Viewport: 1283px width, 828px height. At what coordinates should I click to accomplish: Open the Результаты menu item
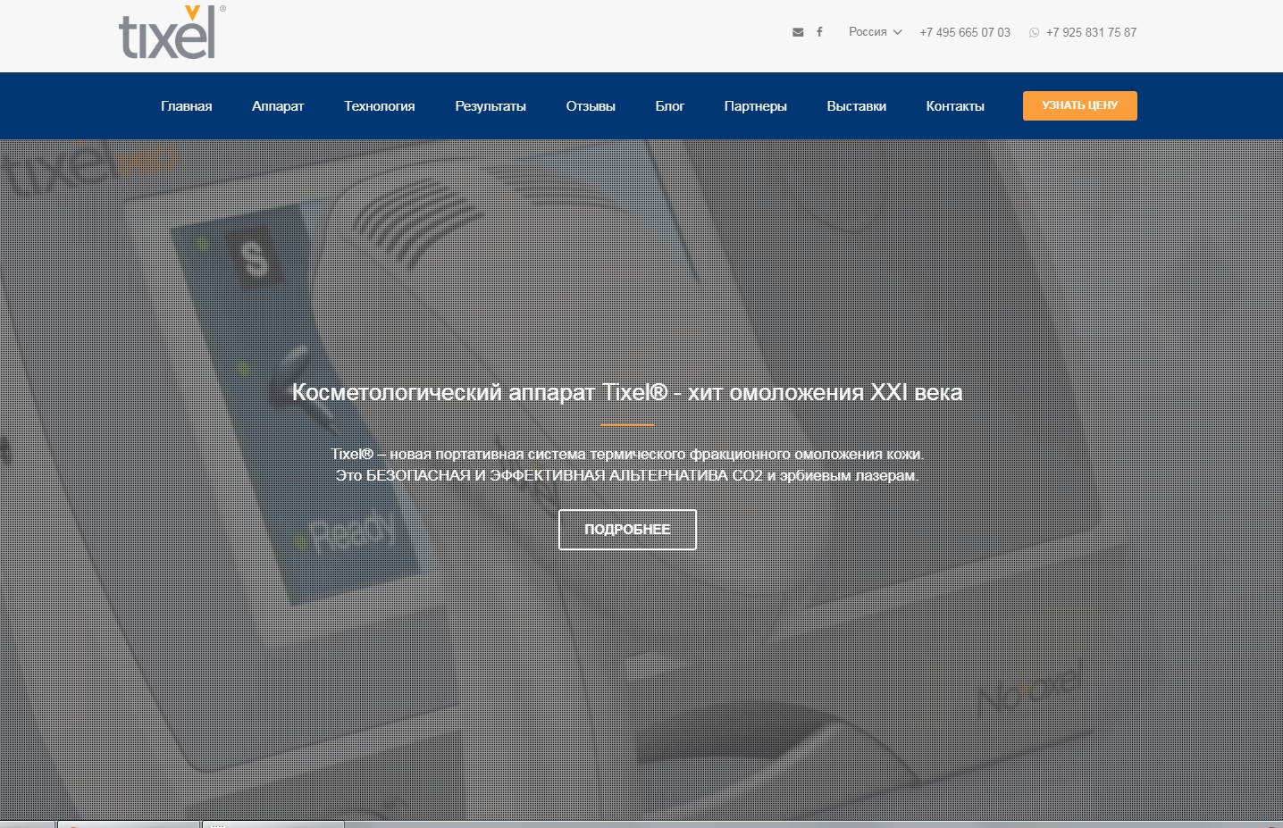(x=491, y=106)
